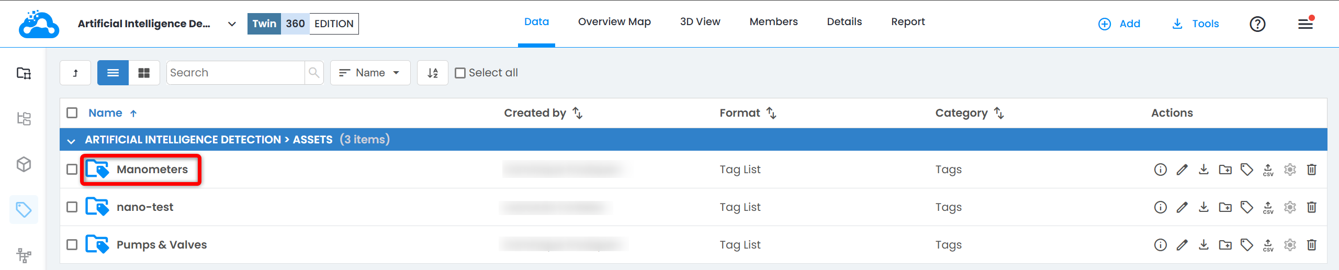Click the CSV upload icon for Manometers
This screenshot has height=270, width=1339.
point(1268,170)
